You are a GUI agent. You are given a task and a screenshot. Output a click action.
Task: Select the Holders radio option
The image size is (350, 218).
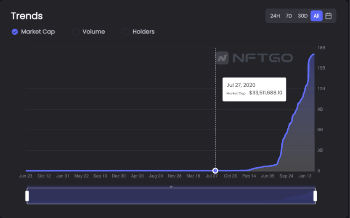click(x=138, y=31)
